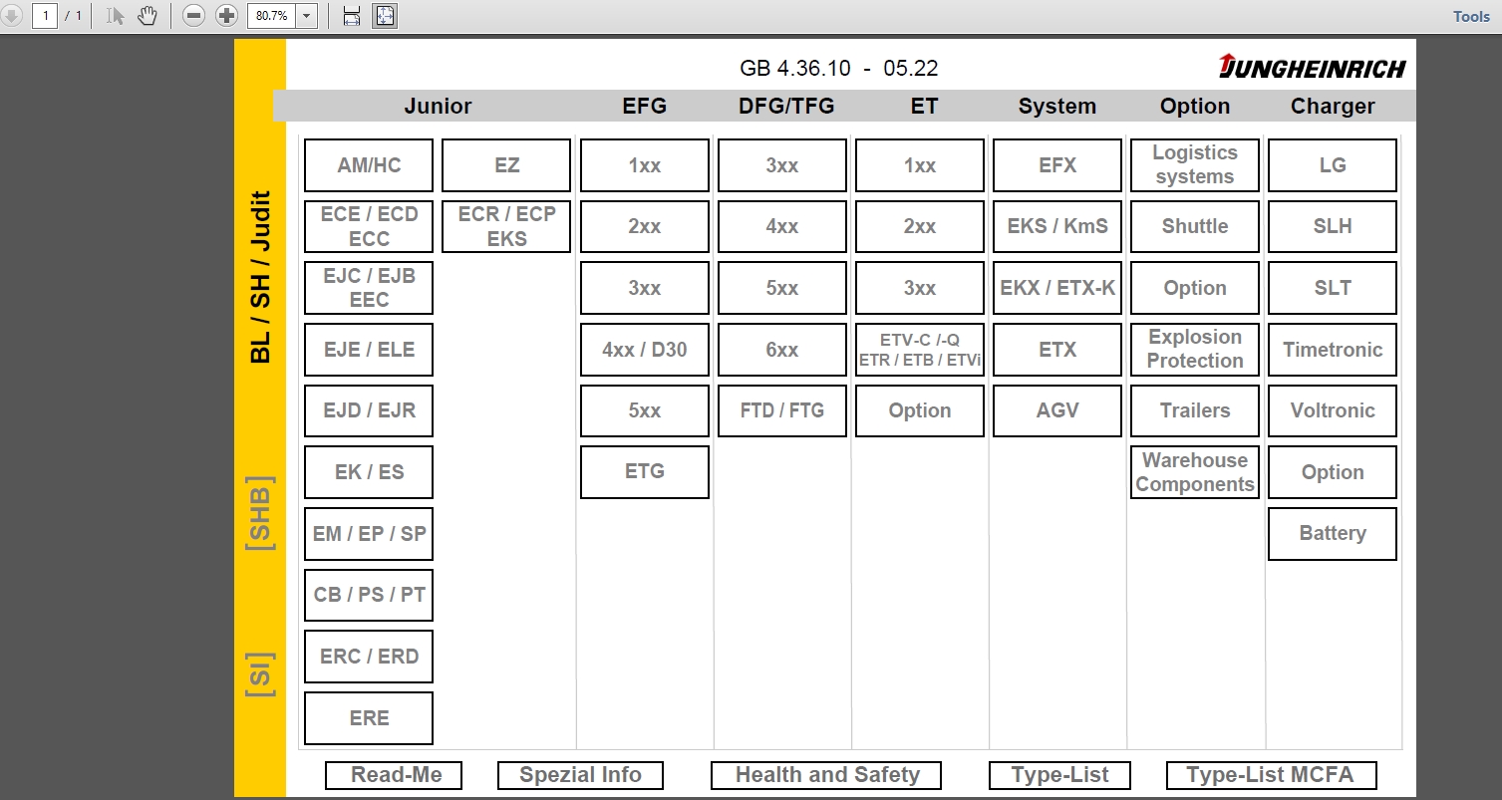Open 1xx under the EFG column
The width and height of the screenshot is (1502, 800).
(x=645, y=165)
